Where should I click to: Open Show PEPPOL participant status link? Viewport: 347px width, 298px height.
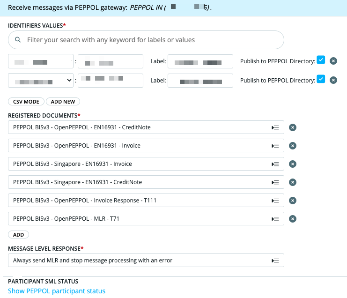tap(57, 291)
